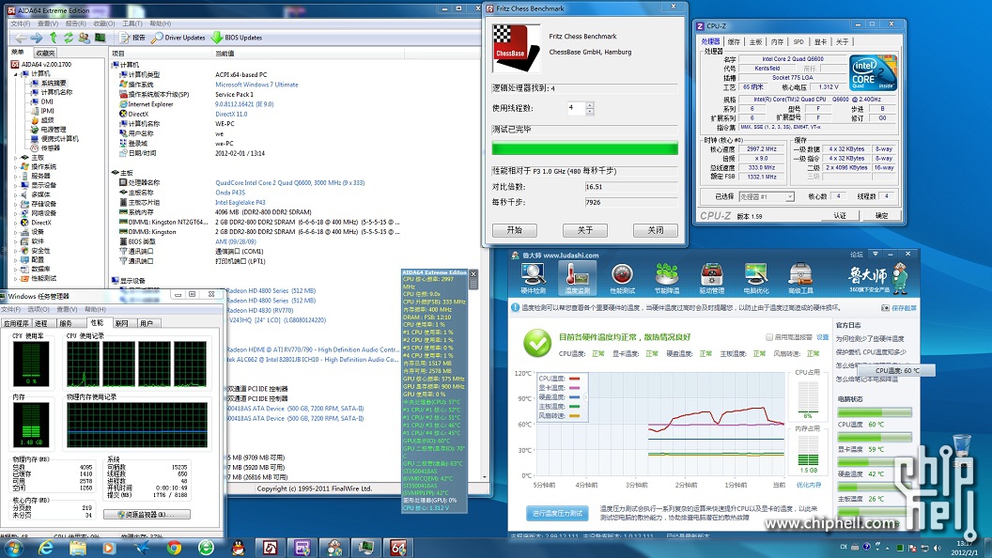
Task: Expand the DirectX tree node
Action: [x=16, y=223]
